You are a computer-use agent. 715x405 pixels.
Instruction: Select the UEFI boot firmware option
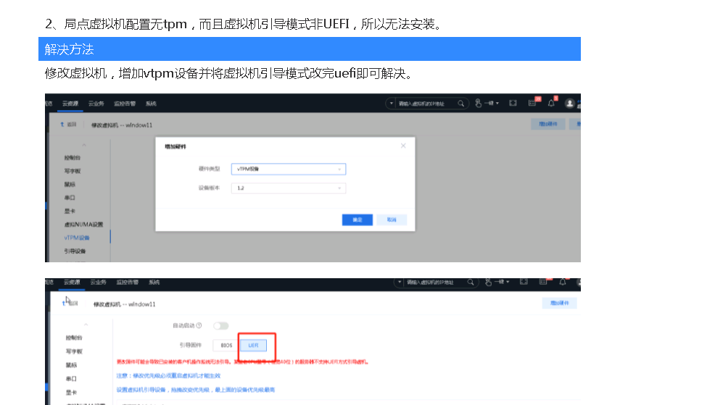pos(254,346)
